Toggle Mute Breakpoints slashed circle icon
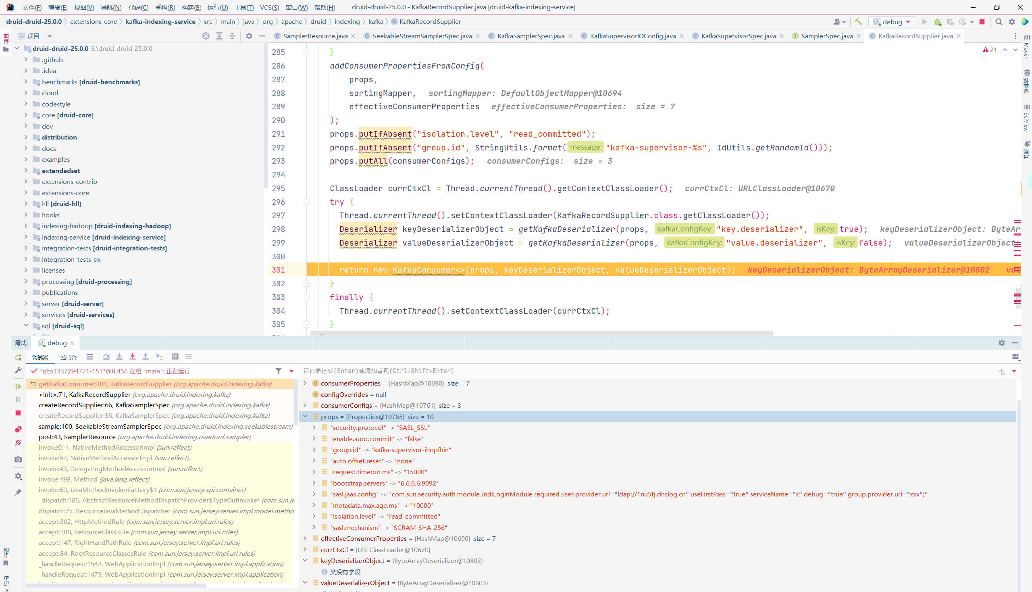 [x=18, y=443]
